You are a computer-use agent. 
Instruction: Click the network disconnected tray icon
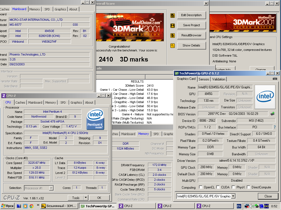pyautogui.click(x=247, y=206)
